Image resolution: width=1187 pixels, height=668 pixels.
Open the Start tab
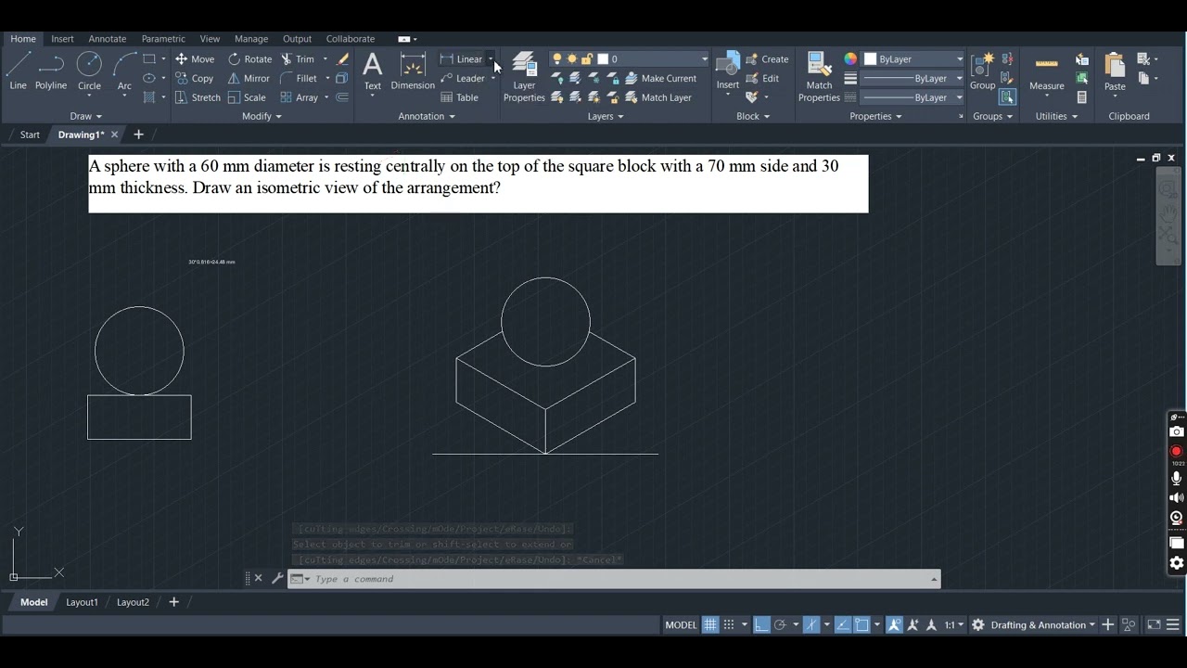click(30, 135)
